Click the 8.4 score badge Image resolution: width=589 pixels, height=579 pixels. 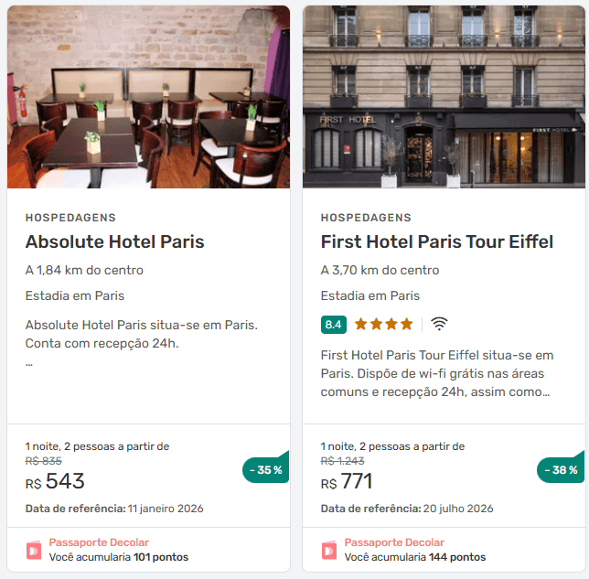tap(334, 325)
